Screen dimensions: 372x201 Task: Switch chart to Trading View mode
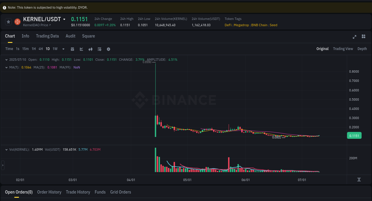pos(343,49)
